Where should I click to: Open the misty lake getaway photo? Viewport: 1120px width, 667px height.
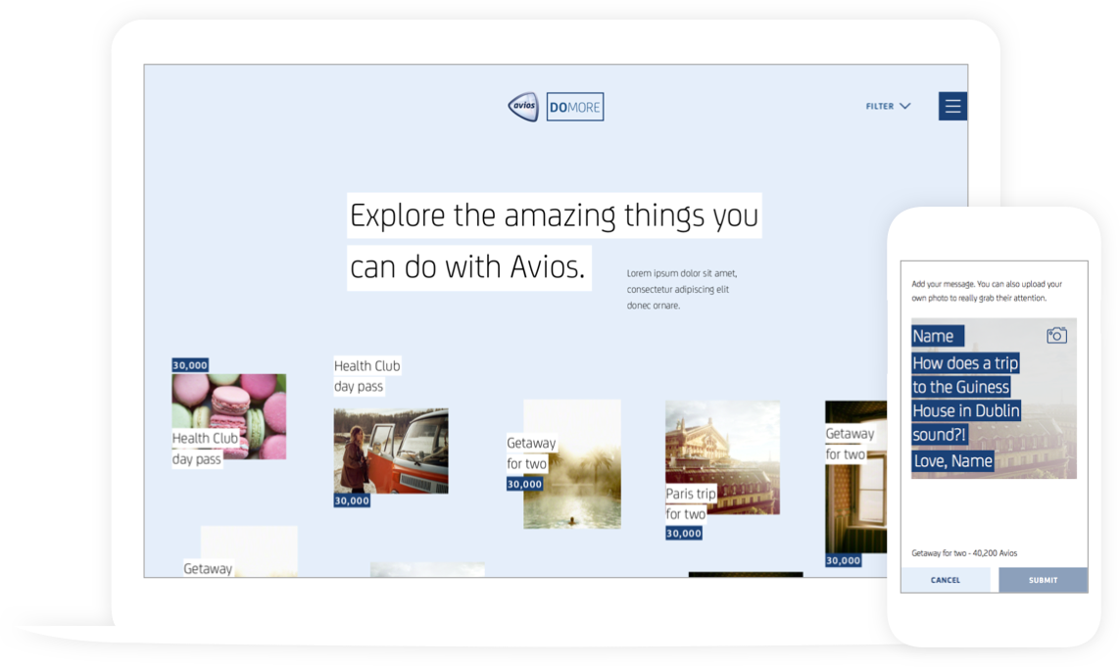point(572,464)
